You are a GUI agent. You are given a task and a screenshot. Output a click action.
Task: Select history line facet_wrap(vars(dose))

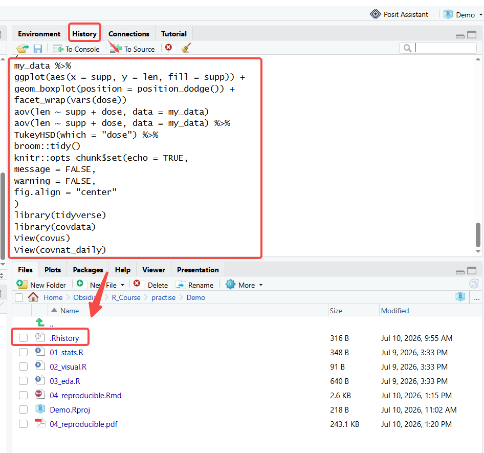[x=71, y=100]
